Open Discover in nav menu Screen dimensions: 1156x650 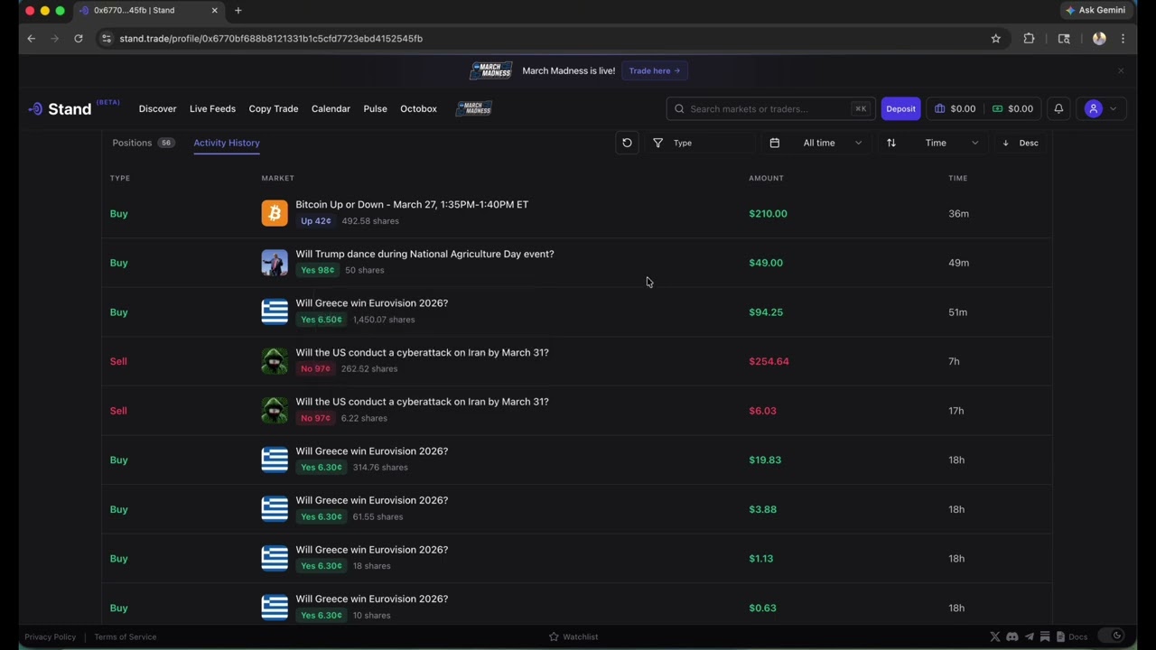click(157, 108)
